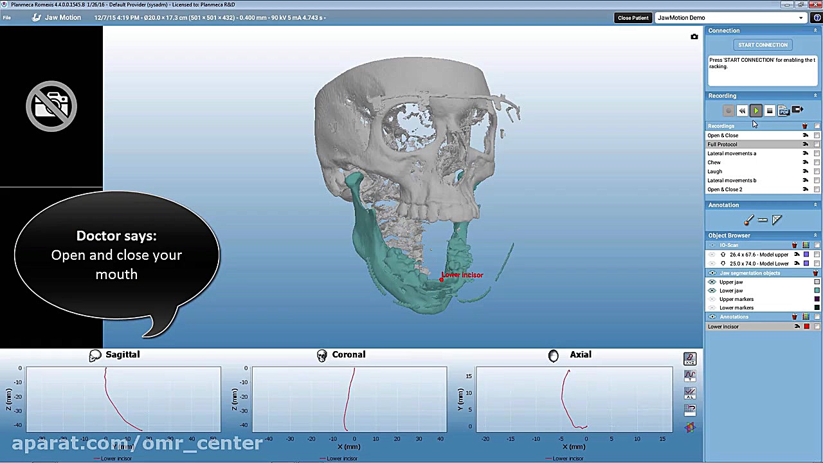Switch graphs to time-based curve view
This screenshot has width=823, height=463.
[690, 376]
